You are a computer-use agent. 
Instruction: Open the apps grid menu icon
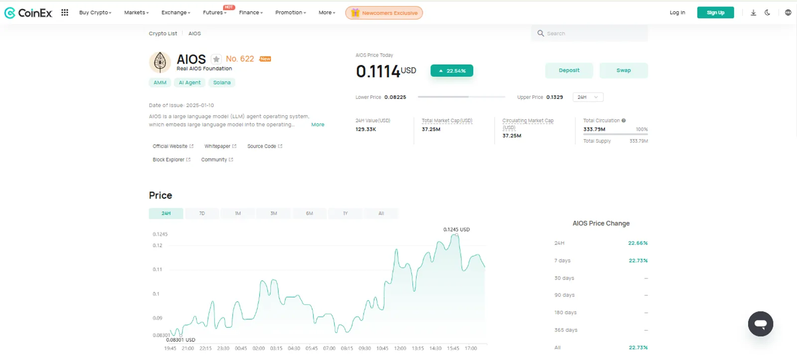pos(65,12)
